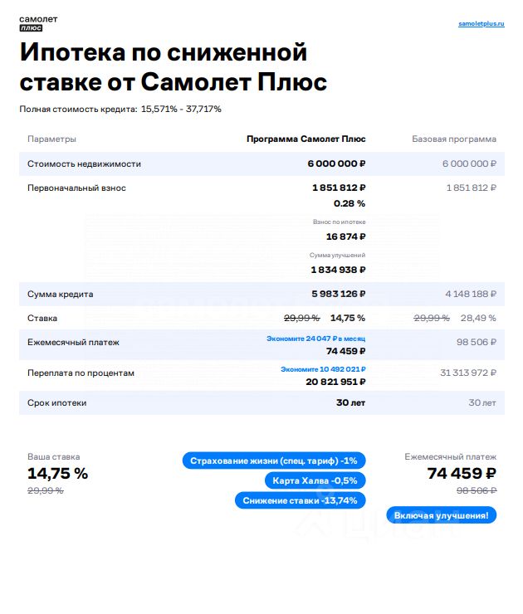Select the Базовая программа column header

coord(454,139)
